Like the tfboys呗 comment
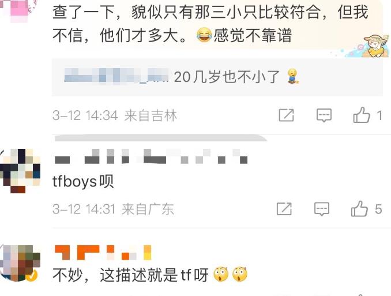Viewport: 391px width, 296px height. pyautogui.click(x=359, y=208)
